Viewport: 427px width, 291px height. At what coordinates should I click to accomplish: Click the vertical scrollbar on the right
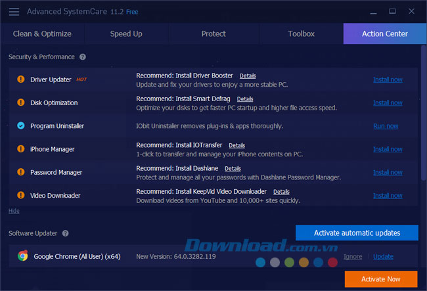click(x=422, y=112)
